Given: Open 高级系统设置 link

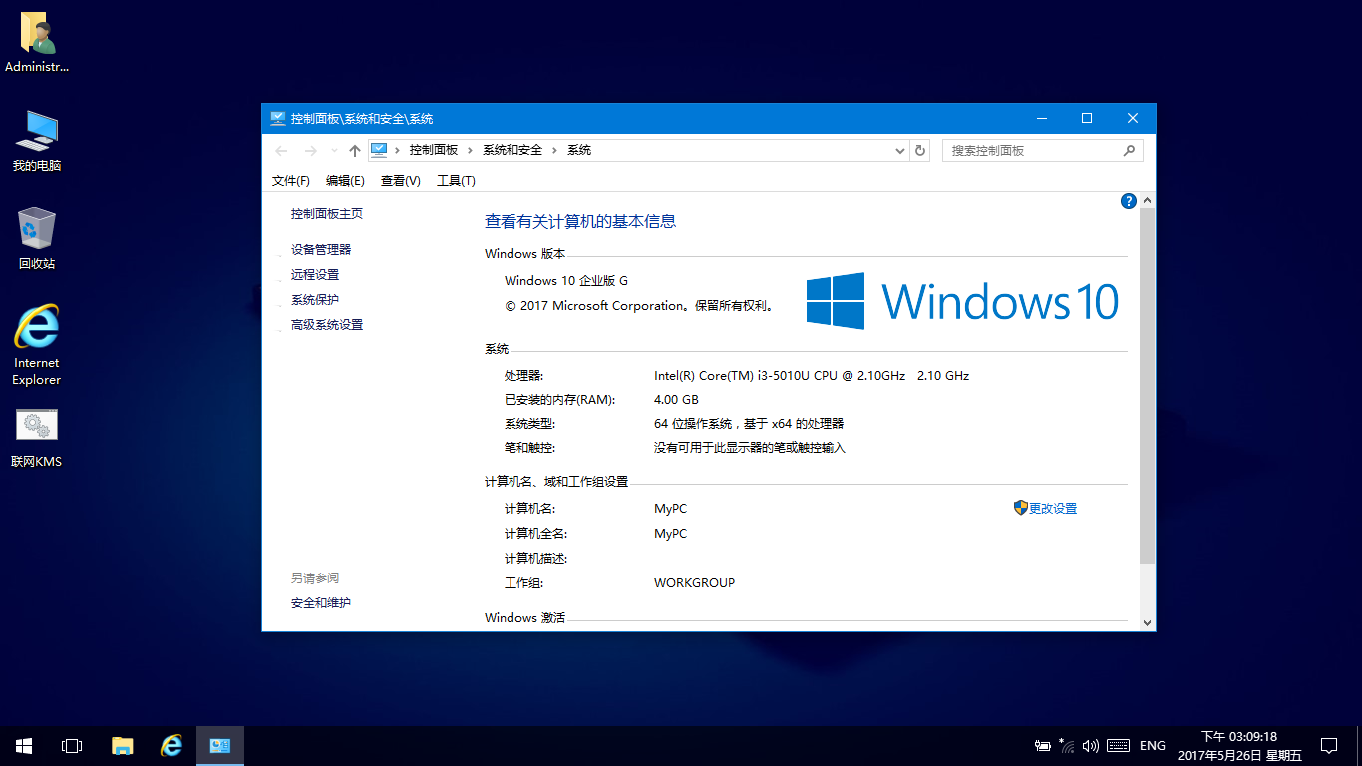Looking at the screenshot, I should click(x=327, y=324).
